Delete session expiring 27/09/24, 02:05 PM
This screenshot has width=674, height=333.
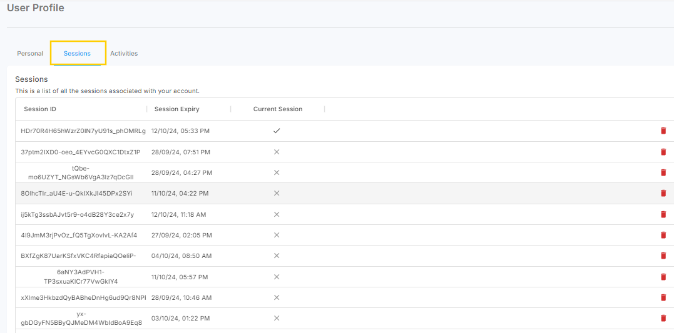click(663, 235)
